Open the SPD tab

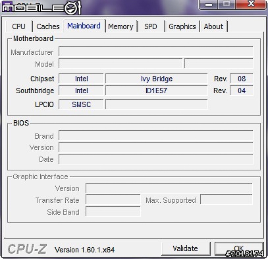coord(151,26)
